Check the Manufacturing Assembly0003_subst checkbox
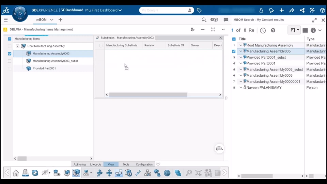 tap(10, 61)
